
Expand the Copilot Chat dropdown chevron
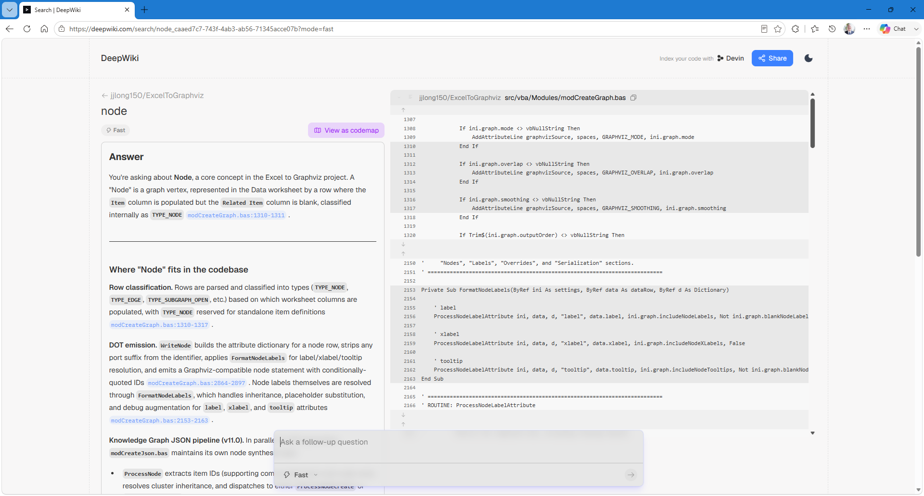pyautogui.click(x=916, y=29)
